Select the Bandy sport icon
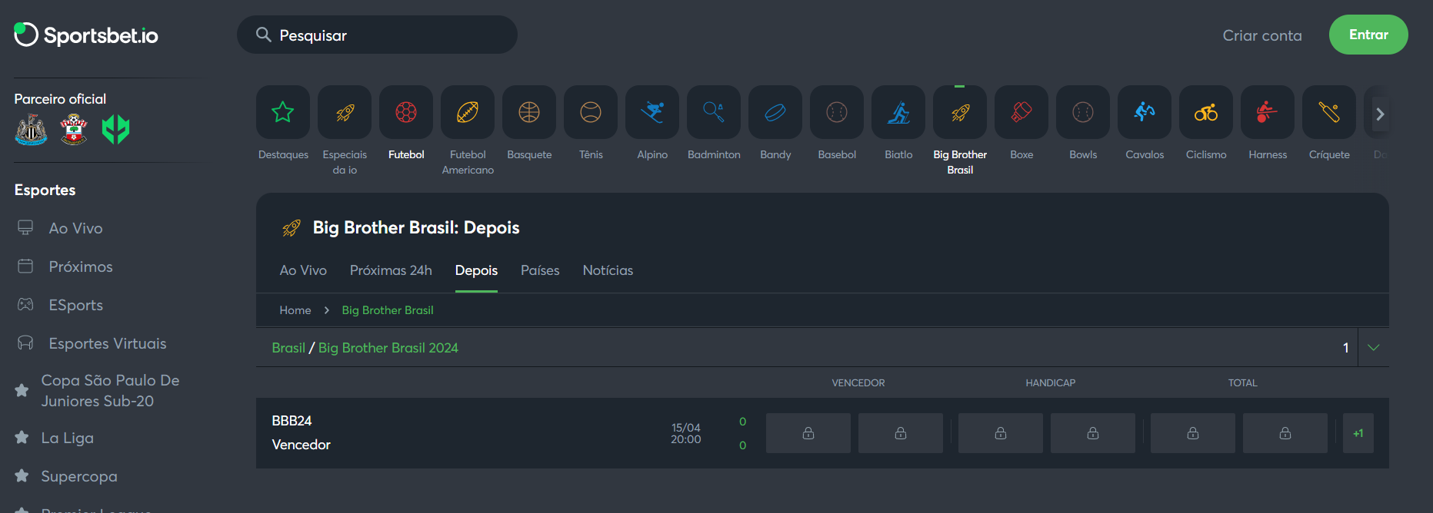Viewport: 1433px width, 513px height. tap(775, 112)
